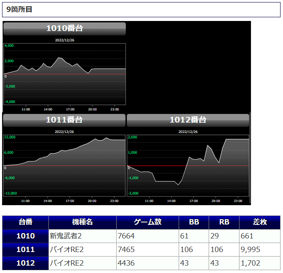Select the 1011番台 graph header
Screen dimensions: 283x273
[x=64, y=120]
